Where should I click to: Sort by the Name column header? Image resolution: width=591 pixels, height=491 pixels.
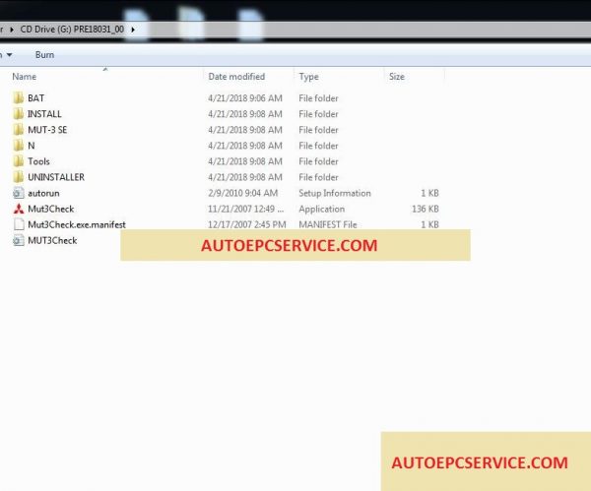(x=25, y=77)
